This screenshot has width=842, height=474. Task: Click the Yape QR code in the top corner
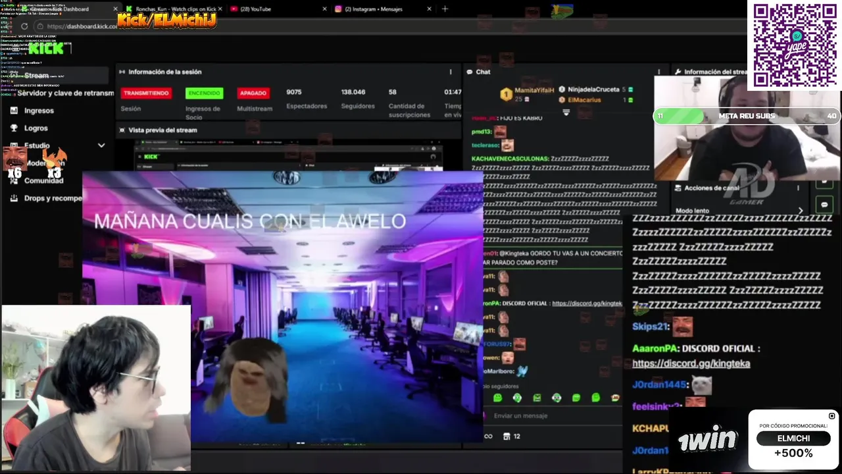pos(795,45)
